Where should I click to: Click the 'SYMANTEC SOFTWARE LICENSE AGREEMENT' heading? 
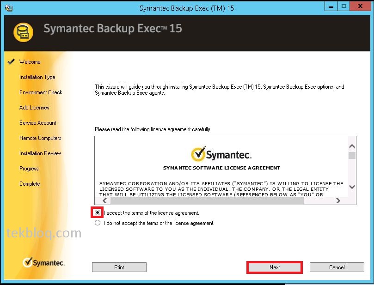click(221, 168)
